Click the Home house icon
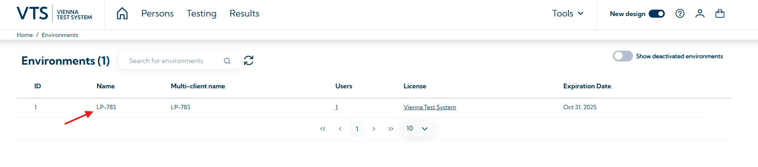This screenshot has width=758, height=167. pos(122,14)
